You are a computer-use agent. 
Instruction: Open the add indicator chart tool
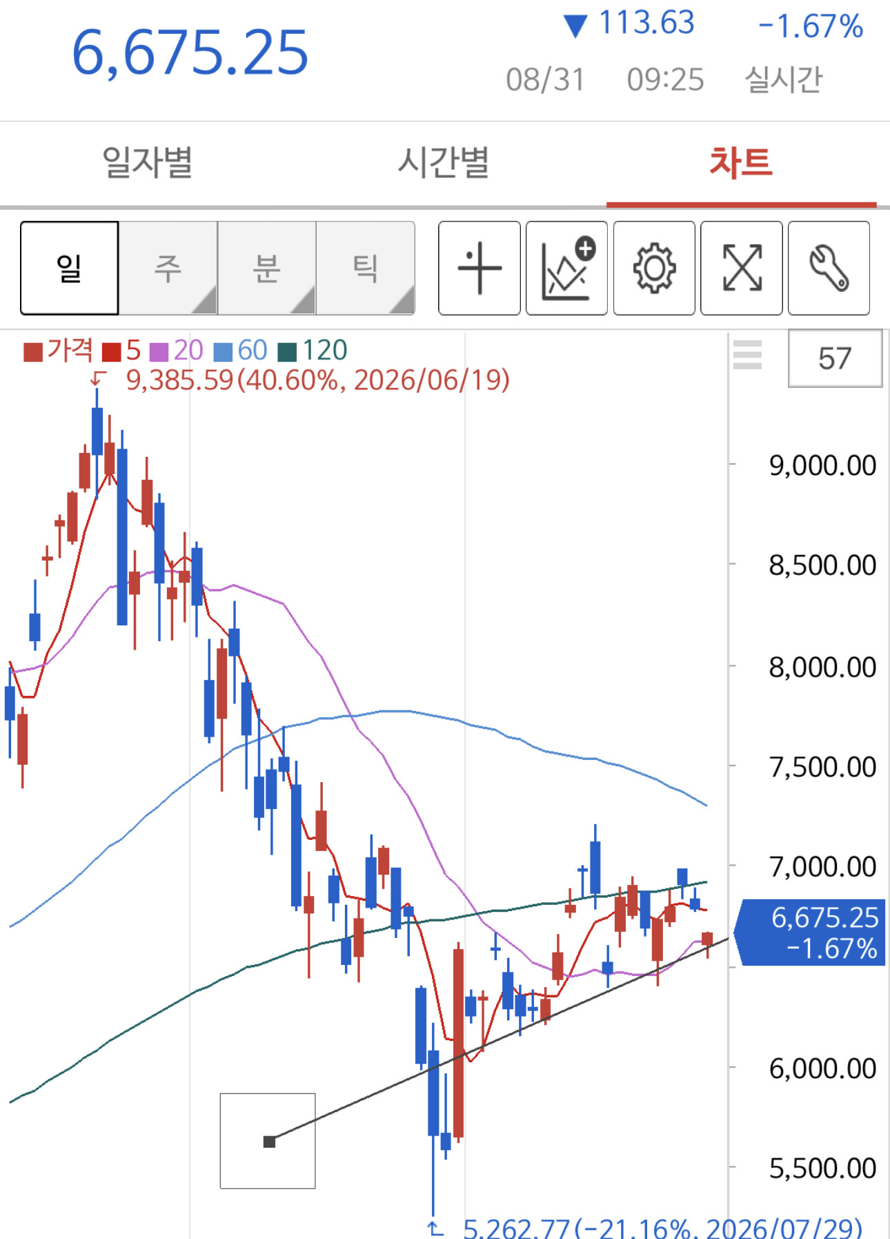click(x=566, y=268)
